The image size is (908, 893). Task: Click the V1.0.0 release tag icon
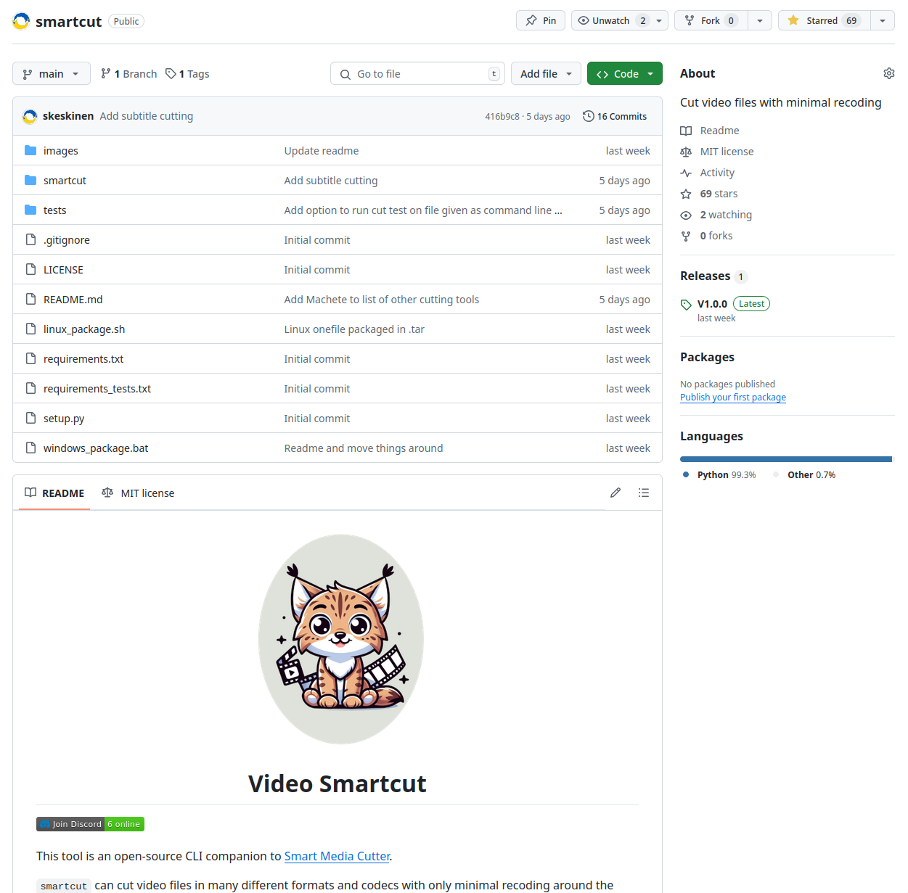(x=686, y=305)
